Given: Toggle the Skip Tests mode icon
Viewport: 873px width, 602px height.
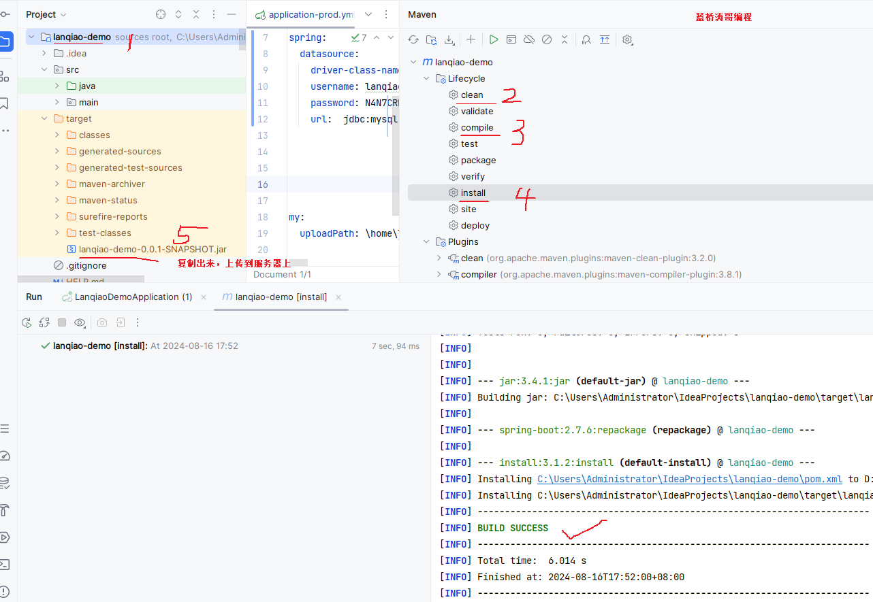Looking at the screenshot, I should coord(547,39).
